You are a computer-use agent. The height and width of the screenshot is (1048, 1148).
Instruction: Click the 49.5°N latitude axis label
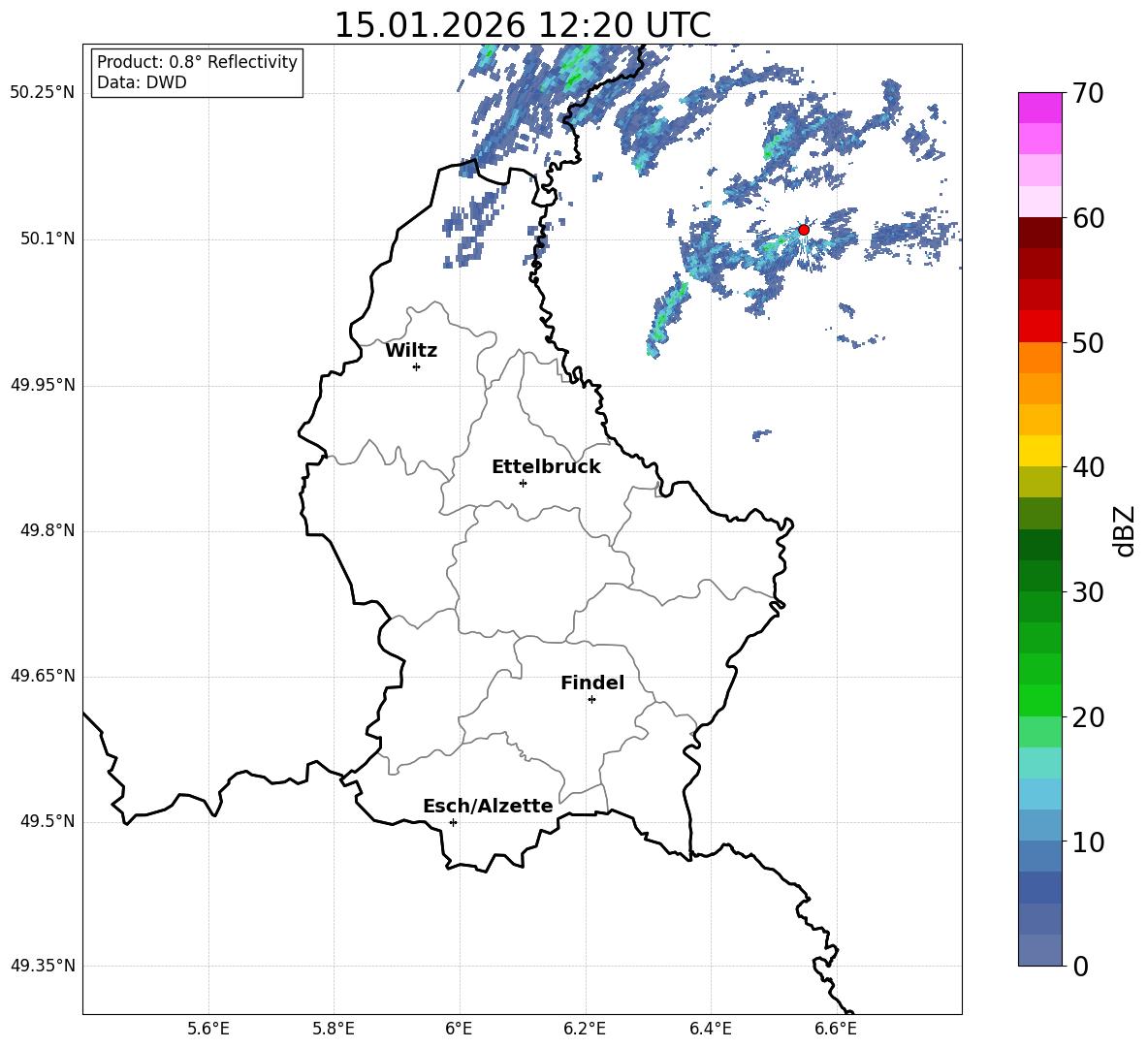click(x=47, y=822)
